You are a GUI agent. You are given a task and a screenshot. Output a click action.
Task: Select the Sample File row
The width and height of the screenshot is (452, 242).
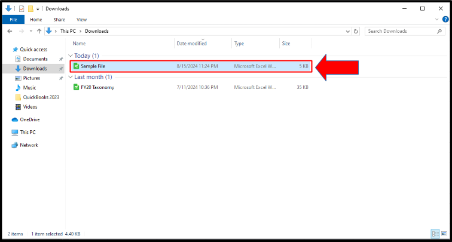coord(191,66)
